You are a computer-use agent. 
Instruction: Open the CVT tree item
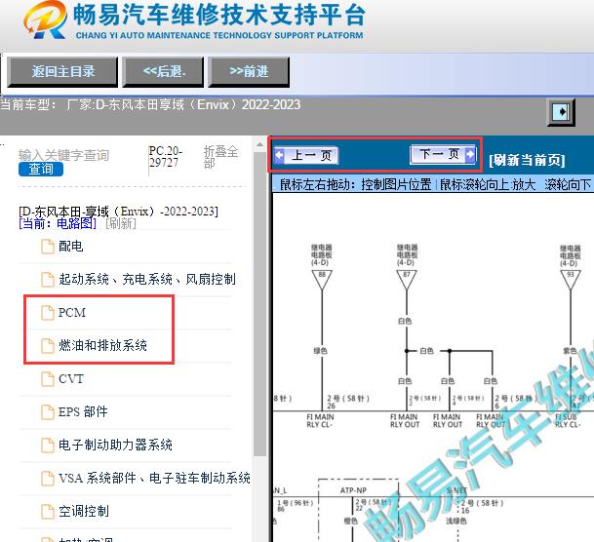click(71, 379)
